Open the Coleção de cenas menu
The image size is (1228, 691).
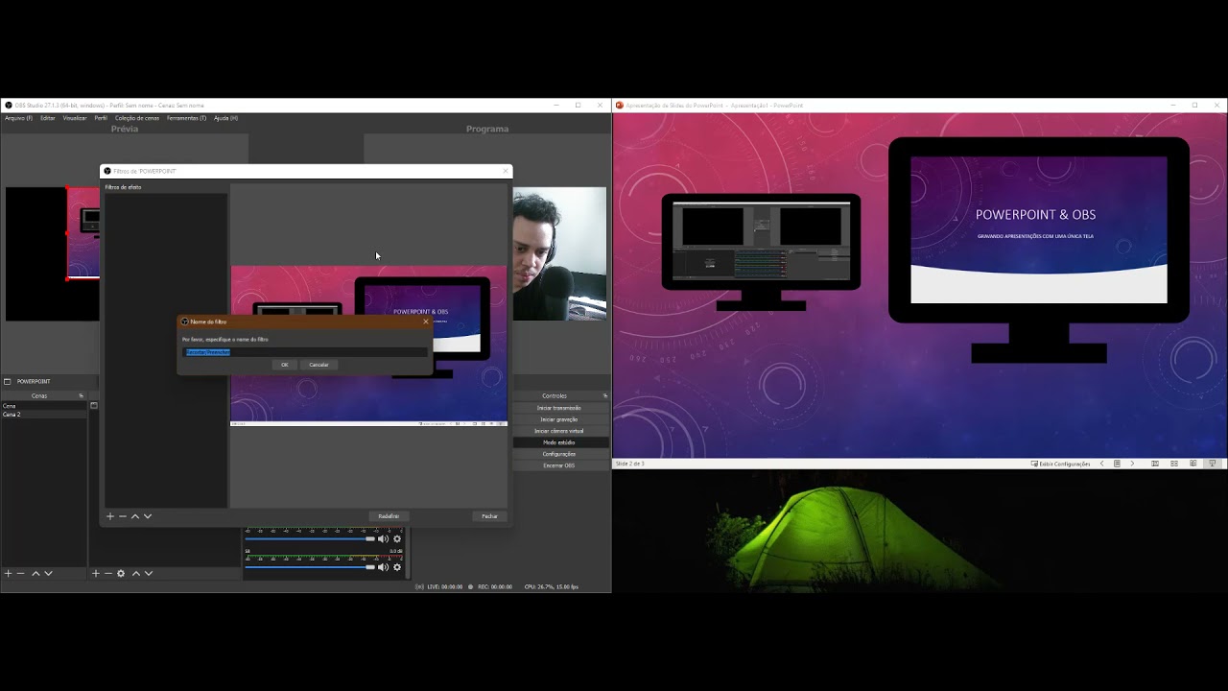point(137,118)
